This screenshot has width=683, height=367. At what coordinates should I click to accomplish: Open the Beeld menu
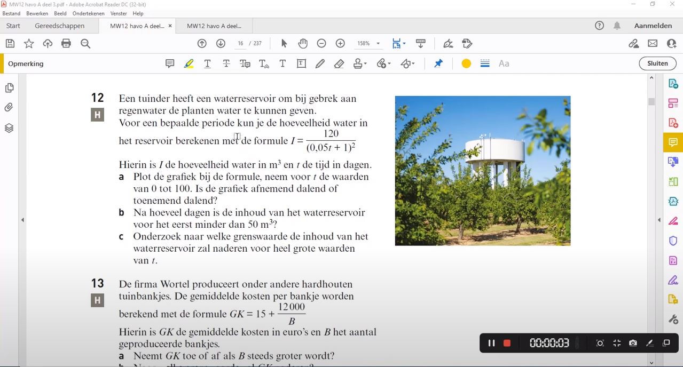pos(60,13)
